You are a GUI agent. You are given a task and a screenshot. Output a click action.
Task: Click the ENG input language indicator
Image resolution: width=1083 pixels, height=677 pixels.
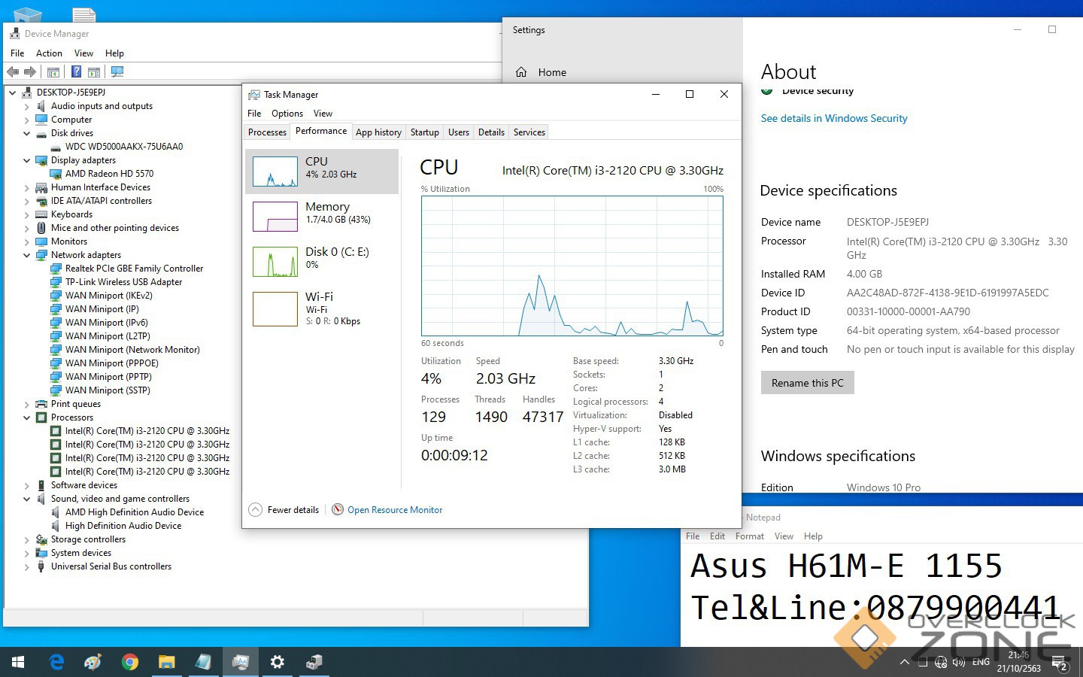pyautogui.click(x=981, y=663)
